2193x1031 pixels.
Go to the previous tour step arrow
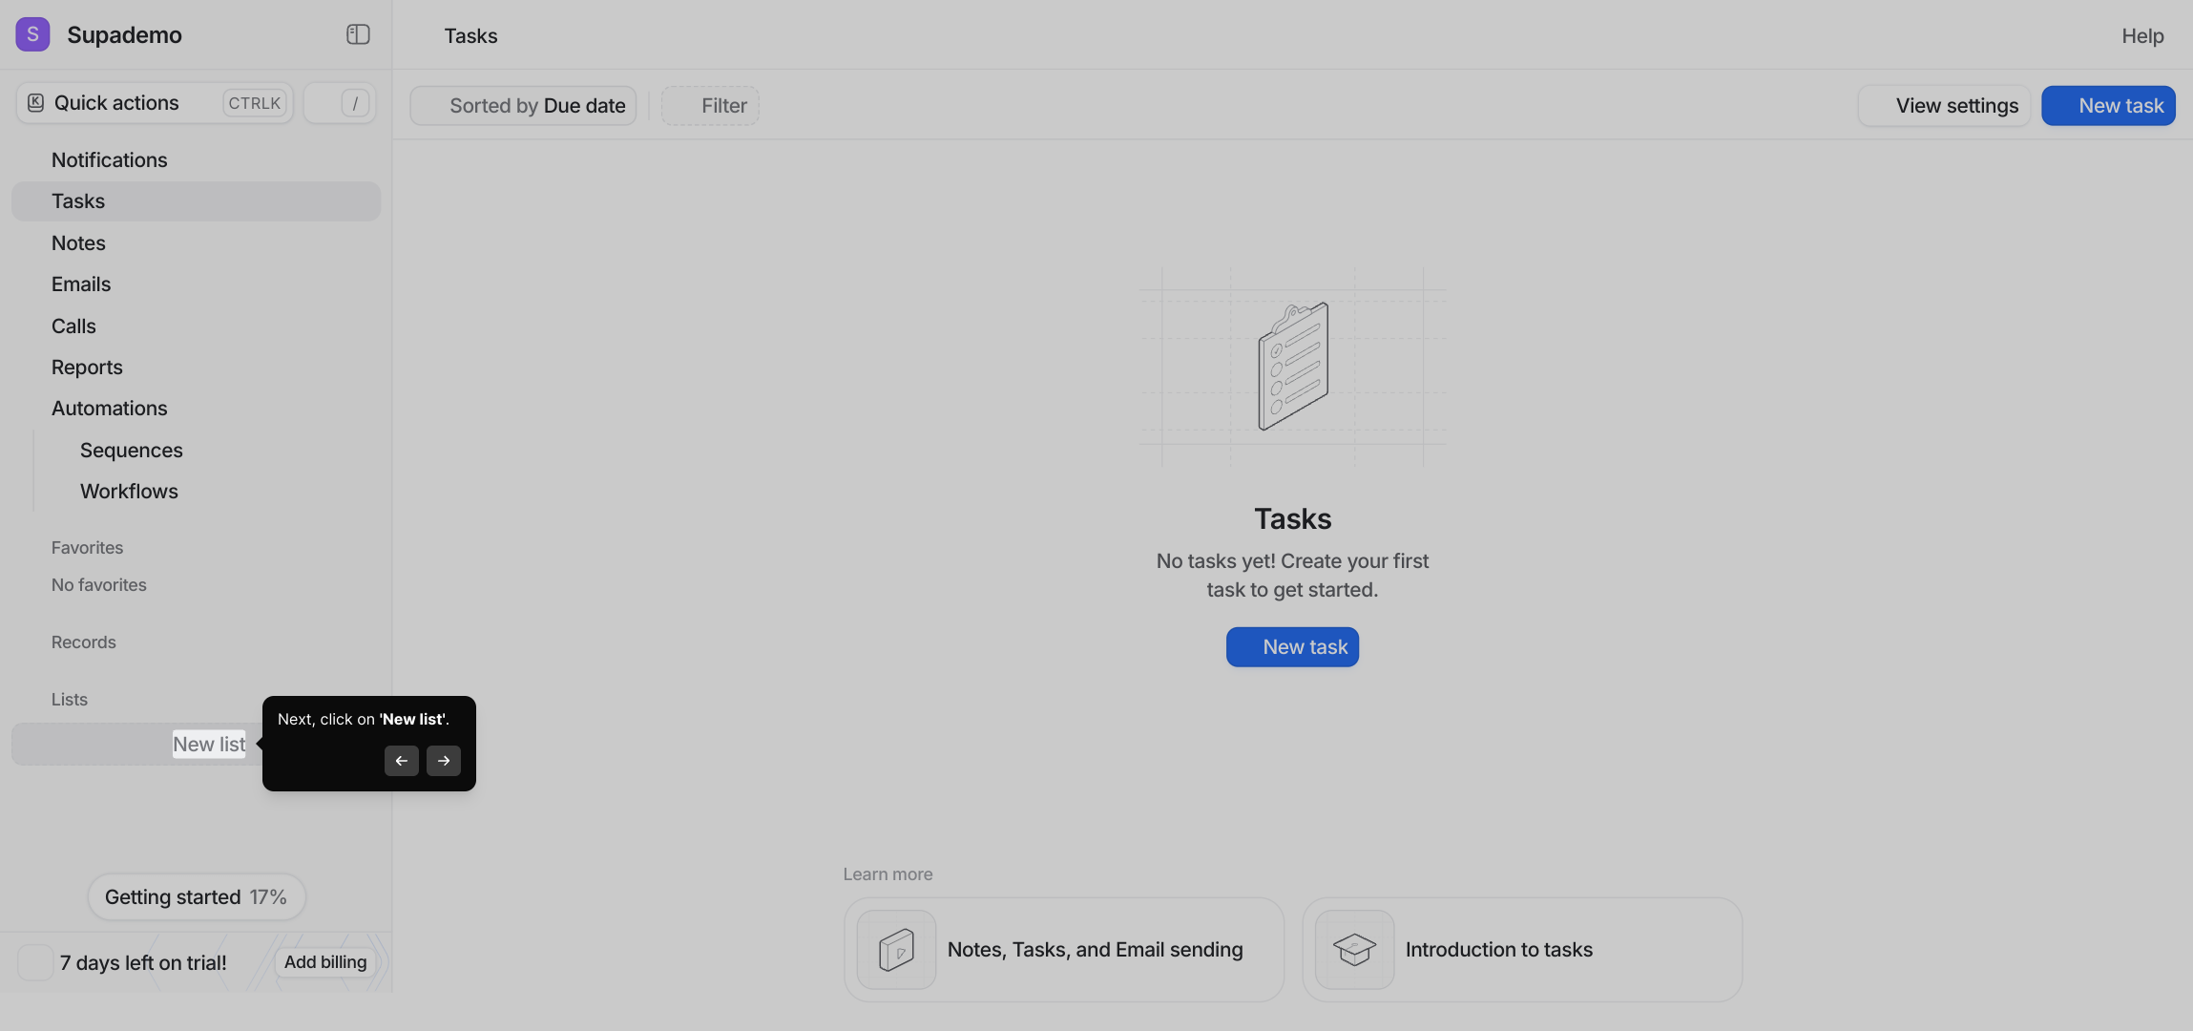click(x=401, y=761)
